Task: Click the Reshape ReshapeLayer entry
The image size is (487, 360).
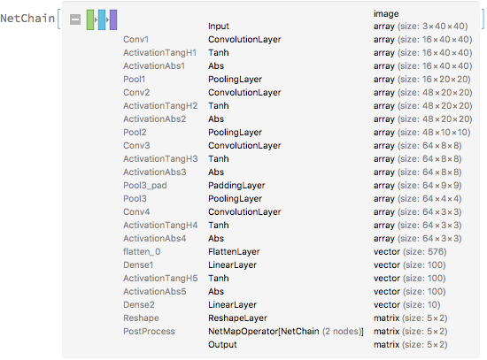Action: click(298, 318)
